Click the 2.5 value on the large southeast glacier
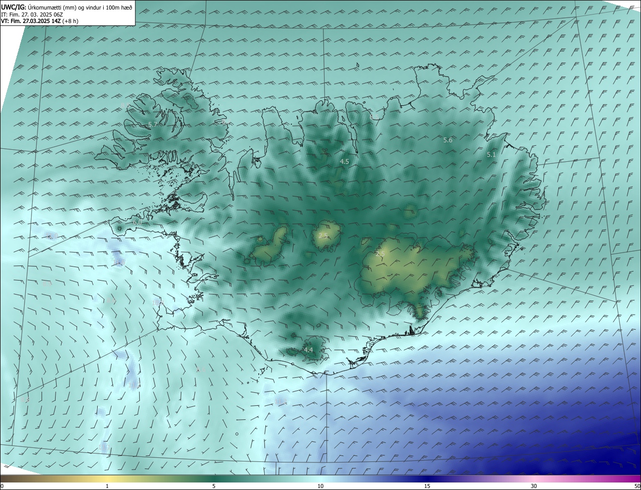The height and width of the screenshot is (490, 641). point(380,254)
